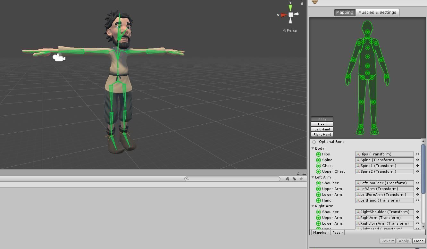Show the Right Hand view of diagram

(x=322, y=134)
